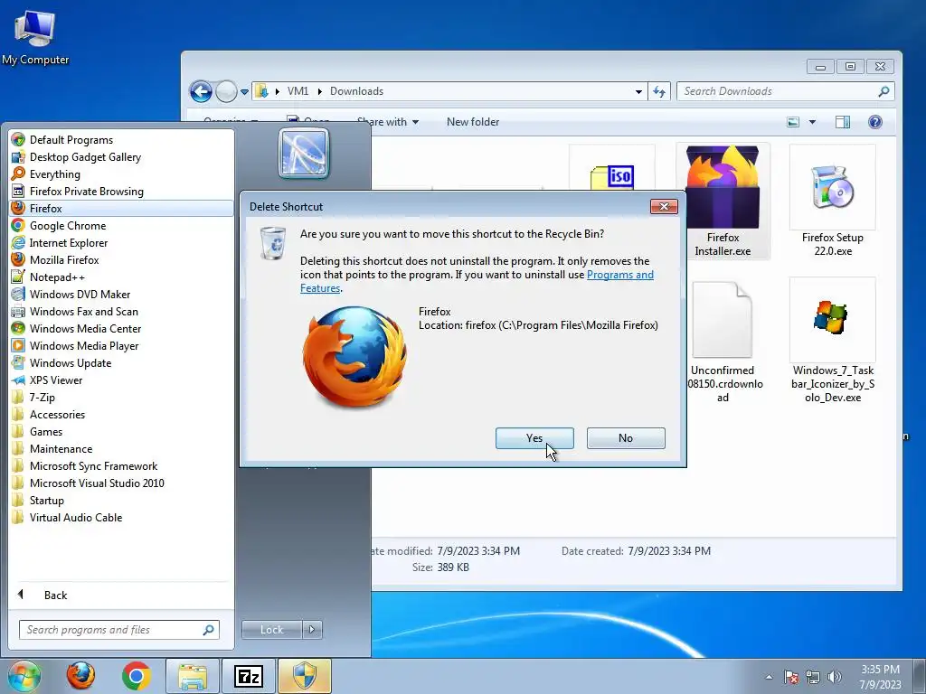Click VM1 in the address bar path
Screen dimensions: 926x694
tap(298, 91)
